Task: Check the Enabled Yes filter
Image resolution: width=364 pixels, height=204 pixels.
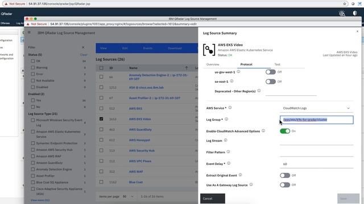Action: 33,100
